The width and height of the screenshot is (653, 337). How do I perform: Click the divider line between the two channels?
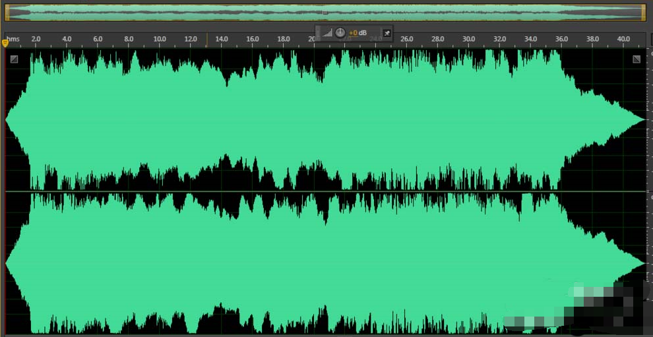click(297, 191)
